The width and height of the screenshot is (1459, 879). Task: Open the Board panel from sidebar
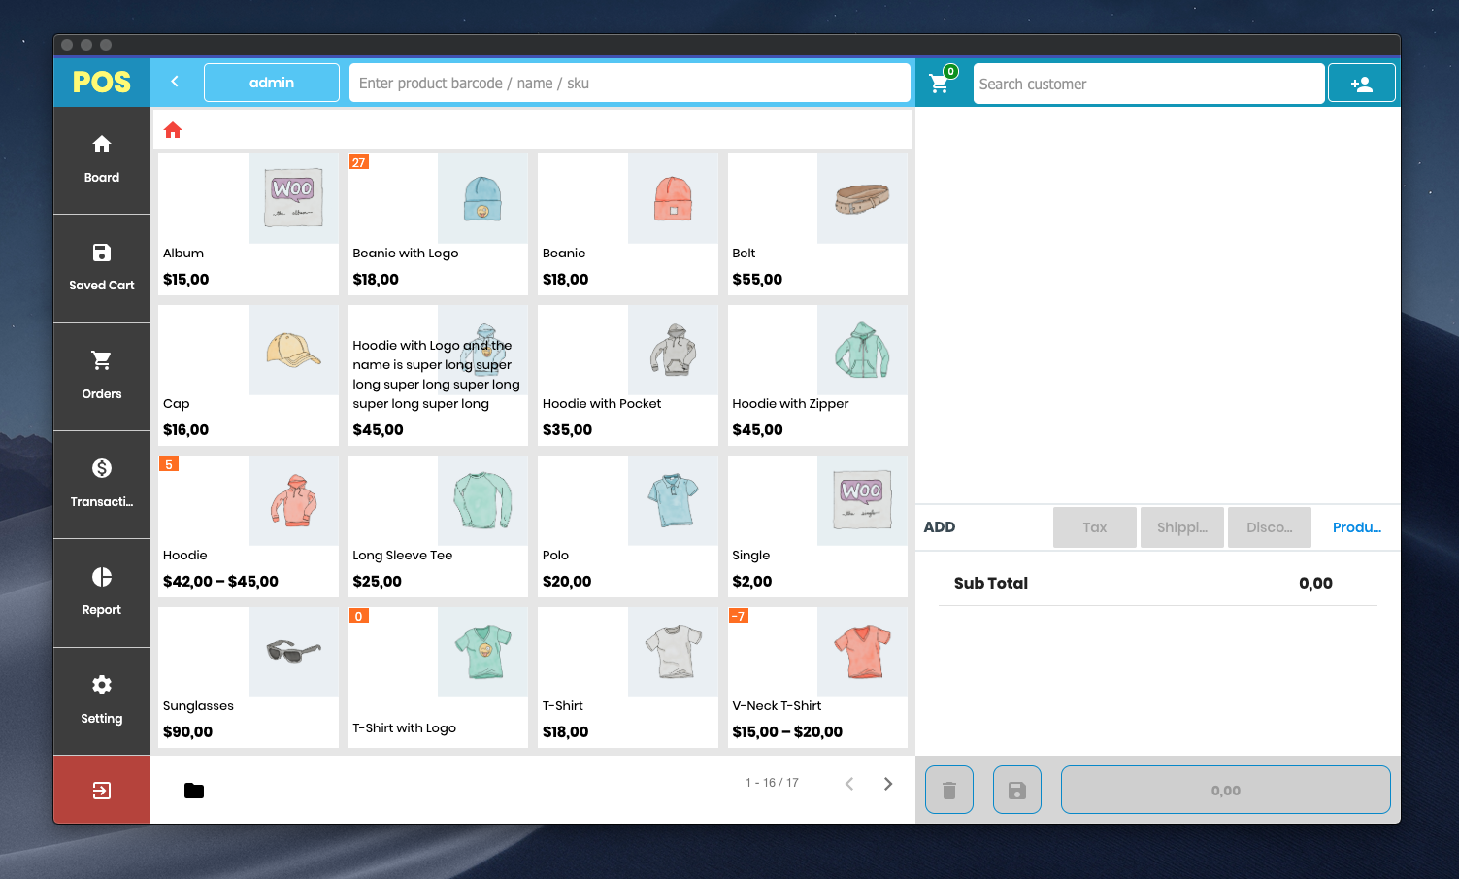tap(102, 158)
